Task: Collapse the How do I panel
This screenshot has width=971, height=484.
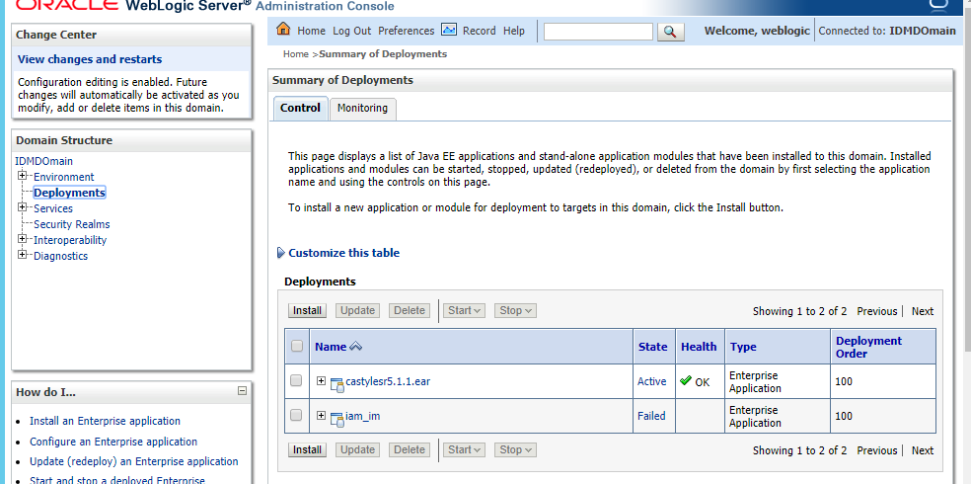Action: (x=242, y=391)
